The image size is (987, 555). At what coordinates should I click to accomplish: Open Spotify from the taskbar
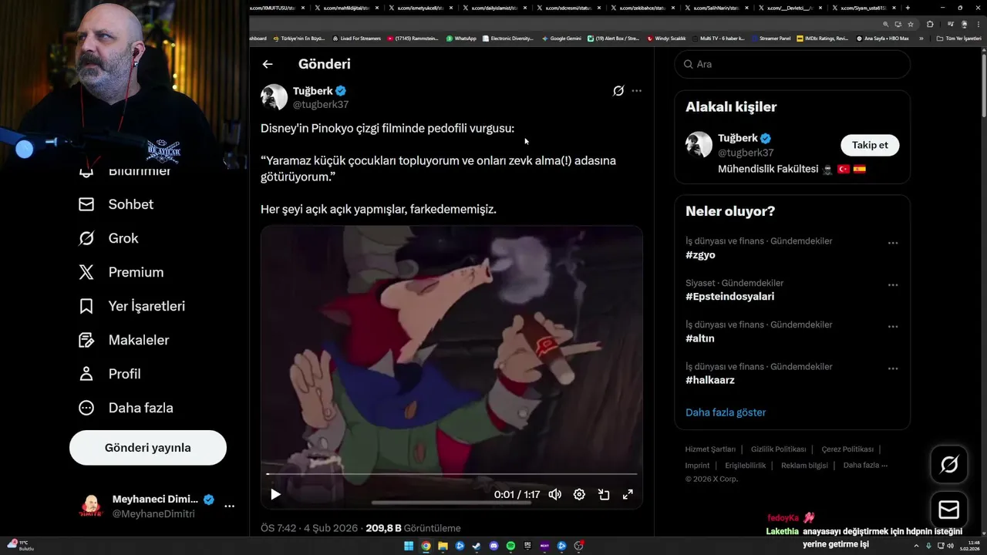510,546
